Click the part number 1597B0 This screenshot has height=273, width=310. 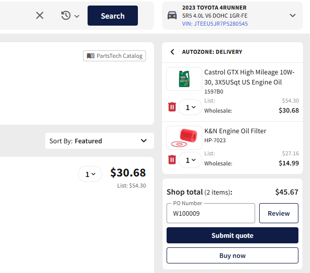(214, 92)
